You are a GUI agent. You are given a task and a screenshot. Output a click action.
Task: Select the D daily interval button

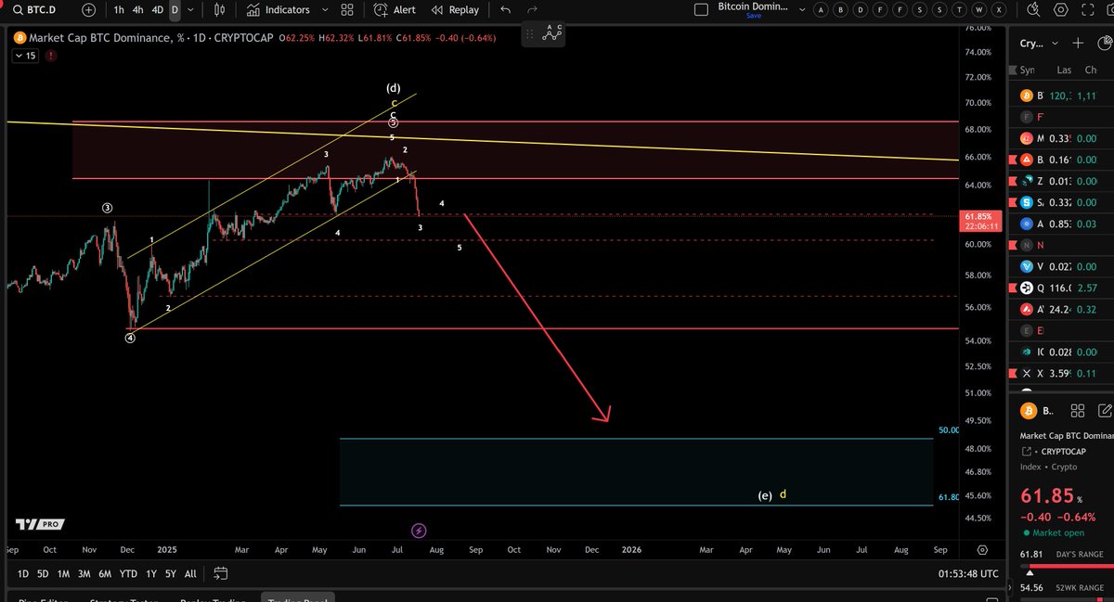(x=175, y=9)
